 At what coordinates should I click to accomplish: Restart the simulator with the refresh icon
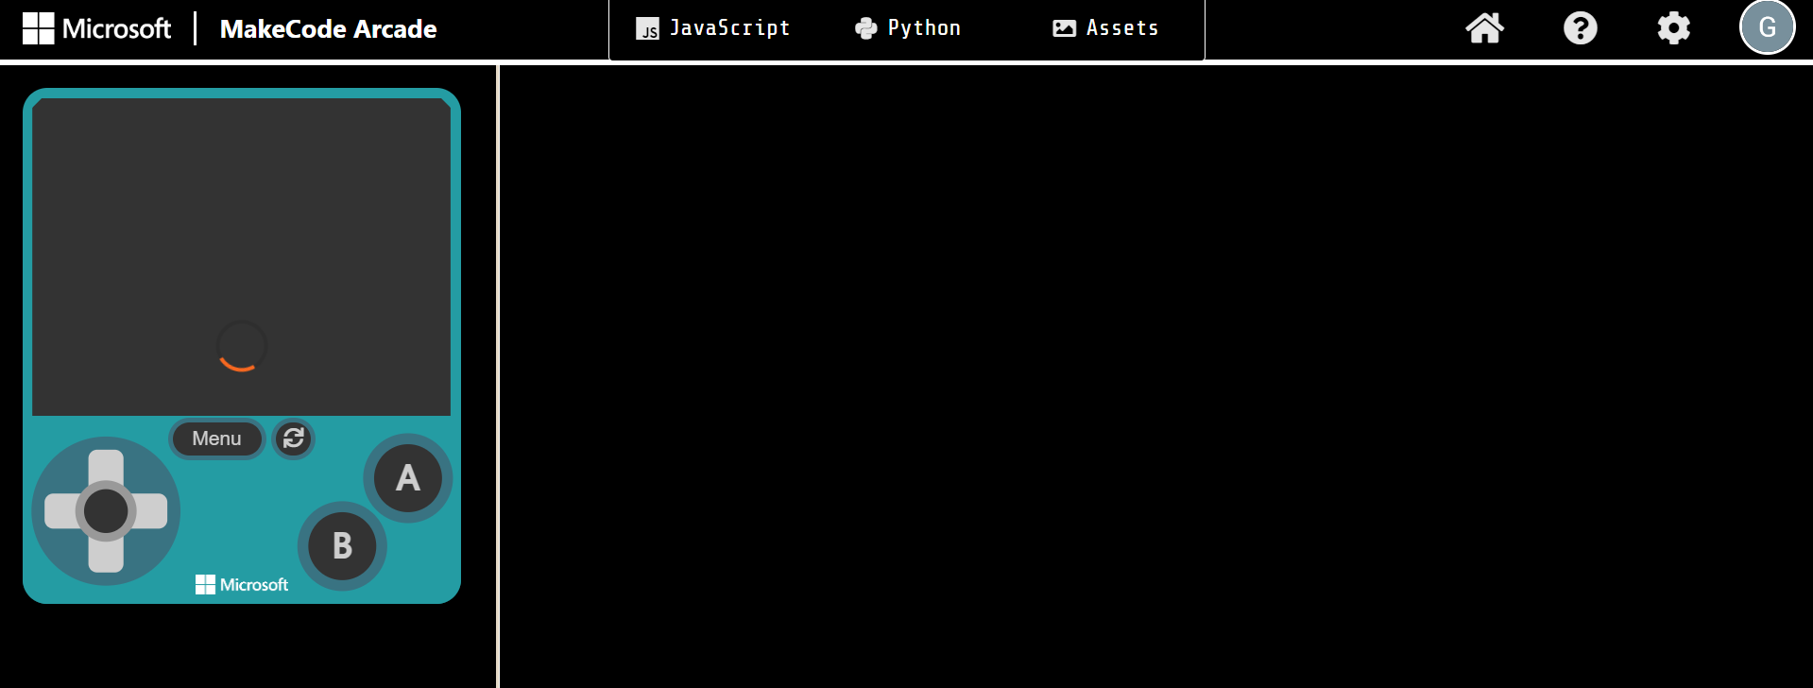click(x=294, y=439)
